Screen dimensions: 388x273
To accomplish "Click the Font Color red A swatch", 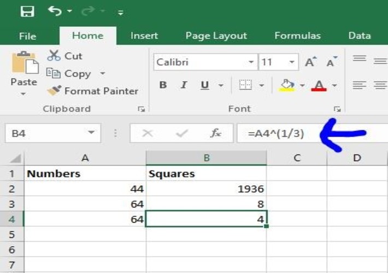I will [x=319, y=85].
